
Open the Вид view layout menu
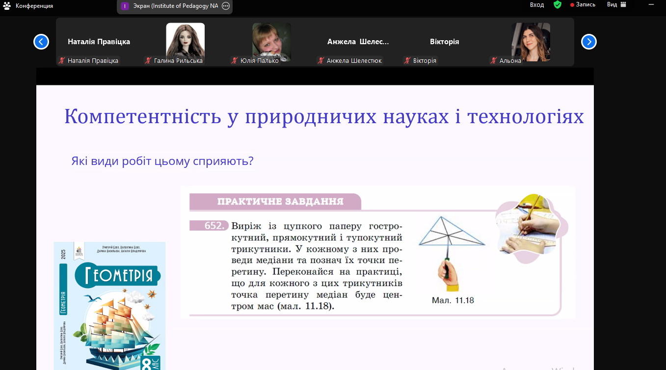pyautogui.click(x=617, y=4)
